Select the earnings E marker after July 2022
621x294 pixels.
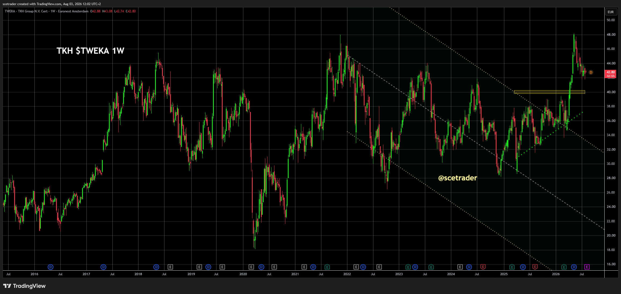[379, 267]
